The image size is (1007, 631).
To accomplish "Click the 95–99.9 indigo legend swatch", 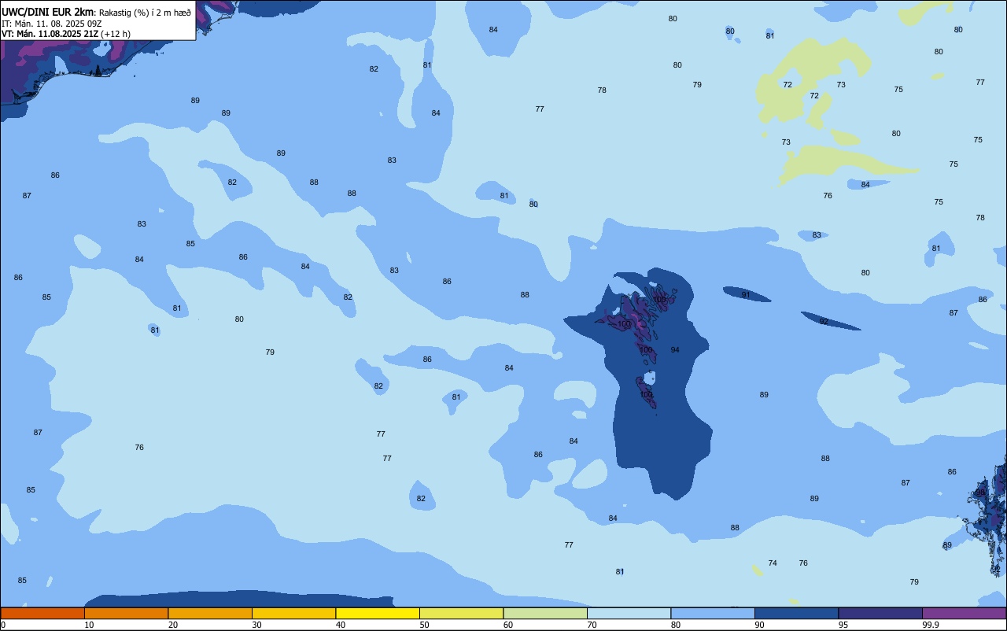I will [880, 613].
